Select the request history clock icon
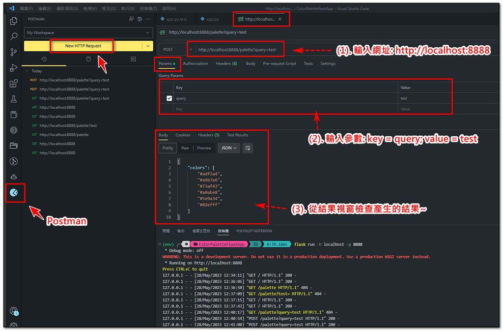The image size is (503, 331). click(x=44, y=59)
